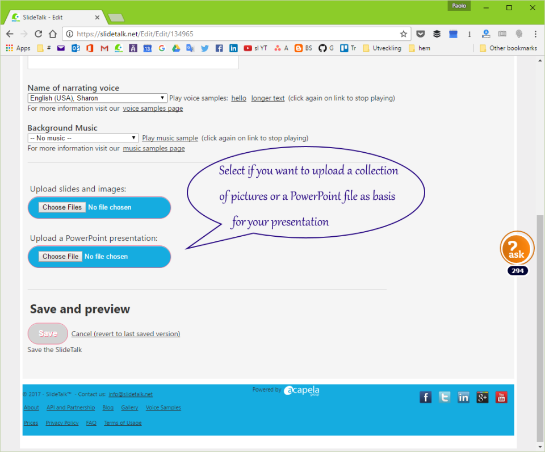Email info@slidetalk.net from footer

(x=131, y=394)
